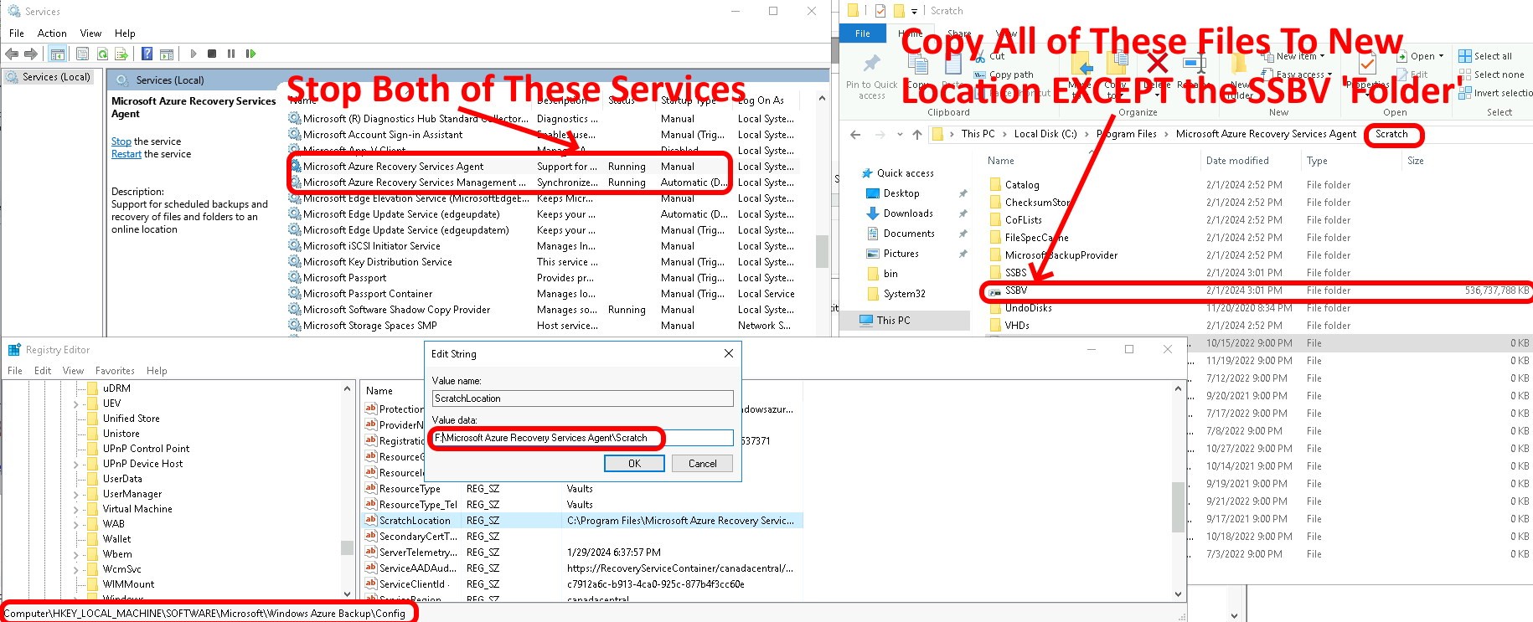This screenshot has width=1533, height=622.
Task: Expand the UPnP Device Host registry key
Action: [76, 464]
